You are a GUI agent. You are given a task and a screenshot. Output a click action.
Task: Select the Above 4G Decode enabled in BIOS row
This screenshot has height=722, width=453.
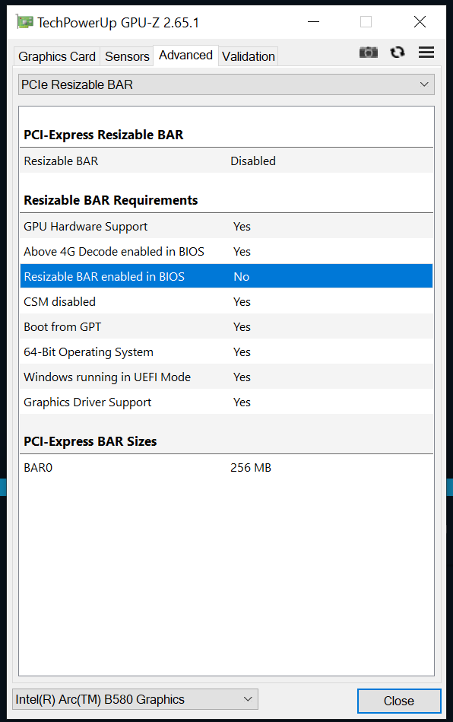point(226,251)
